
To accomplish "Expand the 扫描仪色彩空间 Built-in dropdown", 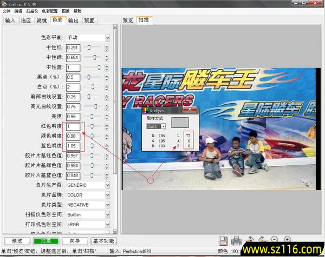I will click(107, 215).
